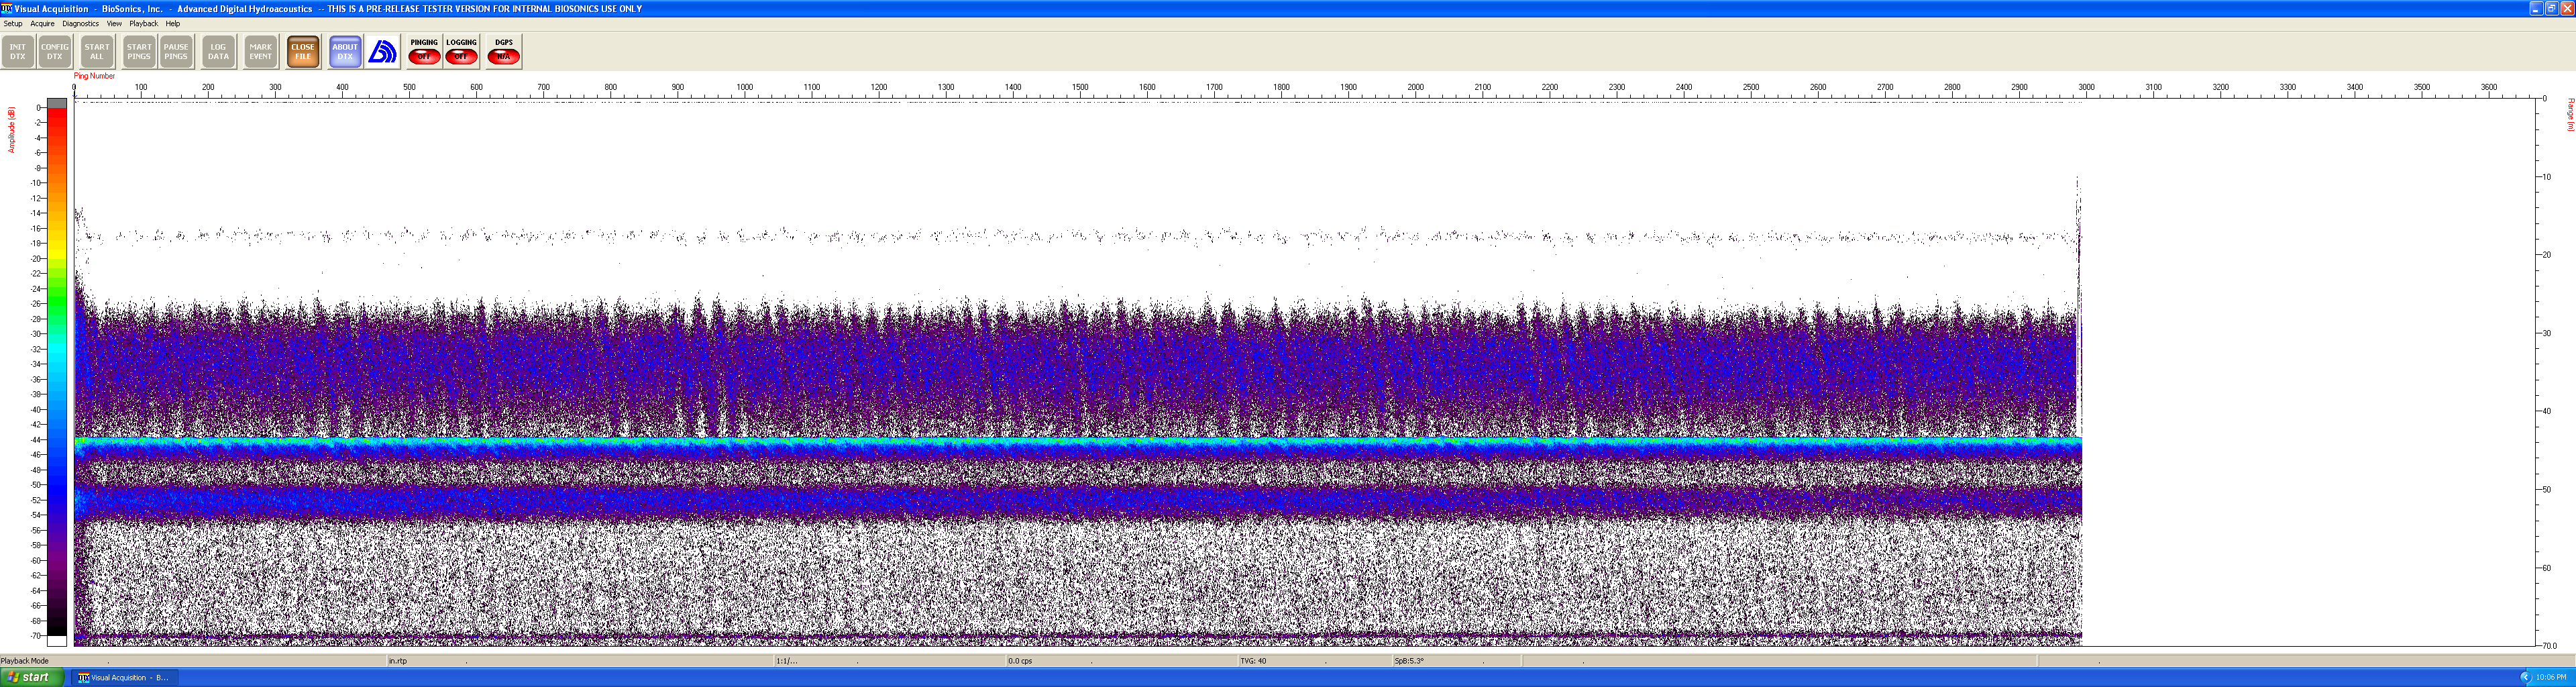
Task: Click the SpB:5.3° status entry
Action: [x=1409, y=661]
